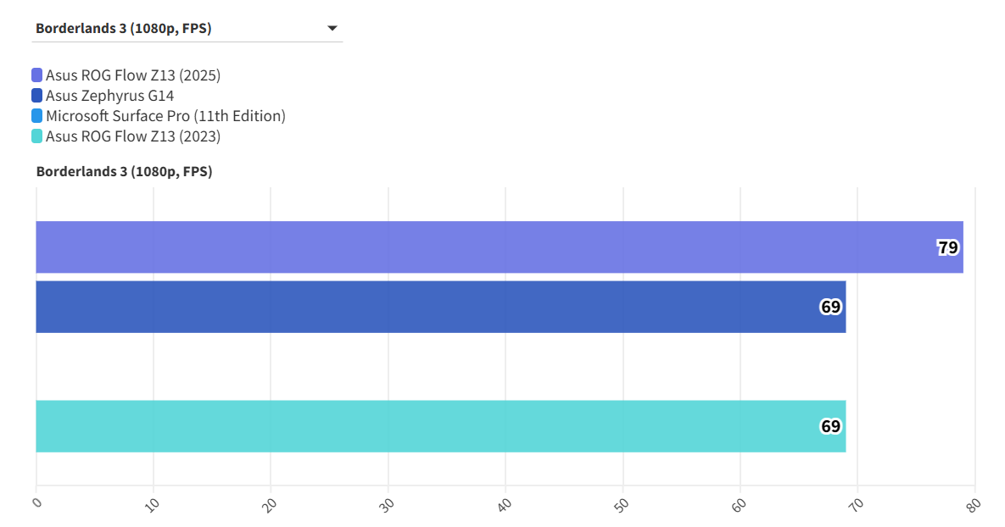Toggle the Asus ROG Flow Z13 (2025) legend swatch
This screenshot has height=527, width=1005.
pyautogui.click(x=36, y=75)
